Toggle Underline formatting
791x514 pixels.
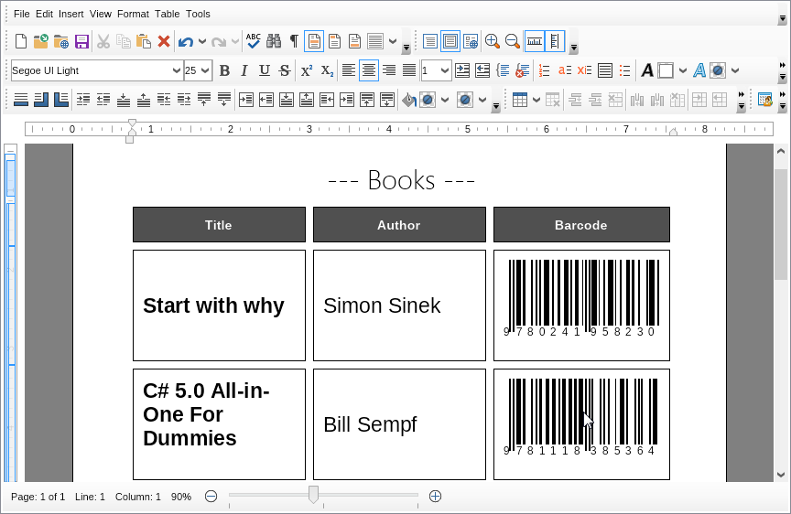[x=265, y=70]
